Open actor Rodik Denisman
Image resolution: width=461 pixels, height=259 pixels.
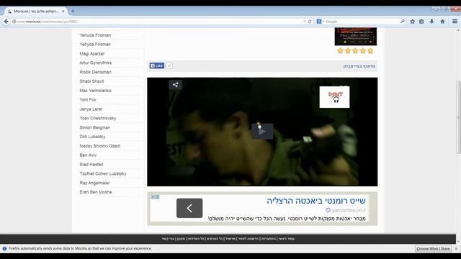95,72
